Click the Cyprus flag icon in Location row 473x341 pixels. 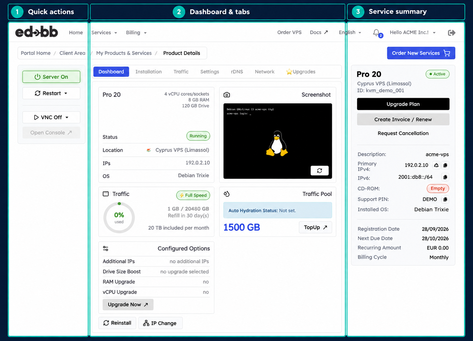click(x=149, y=150)
